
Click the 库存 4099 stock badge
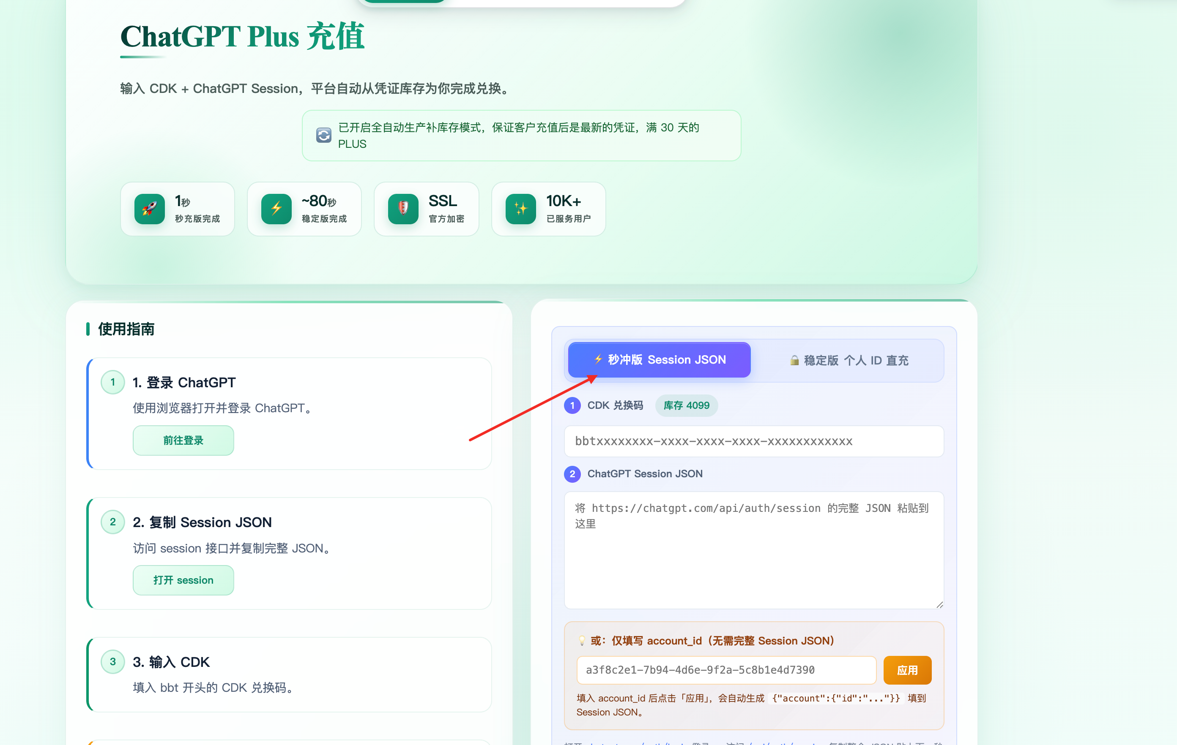(x=686, y=405)
